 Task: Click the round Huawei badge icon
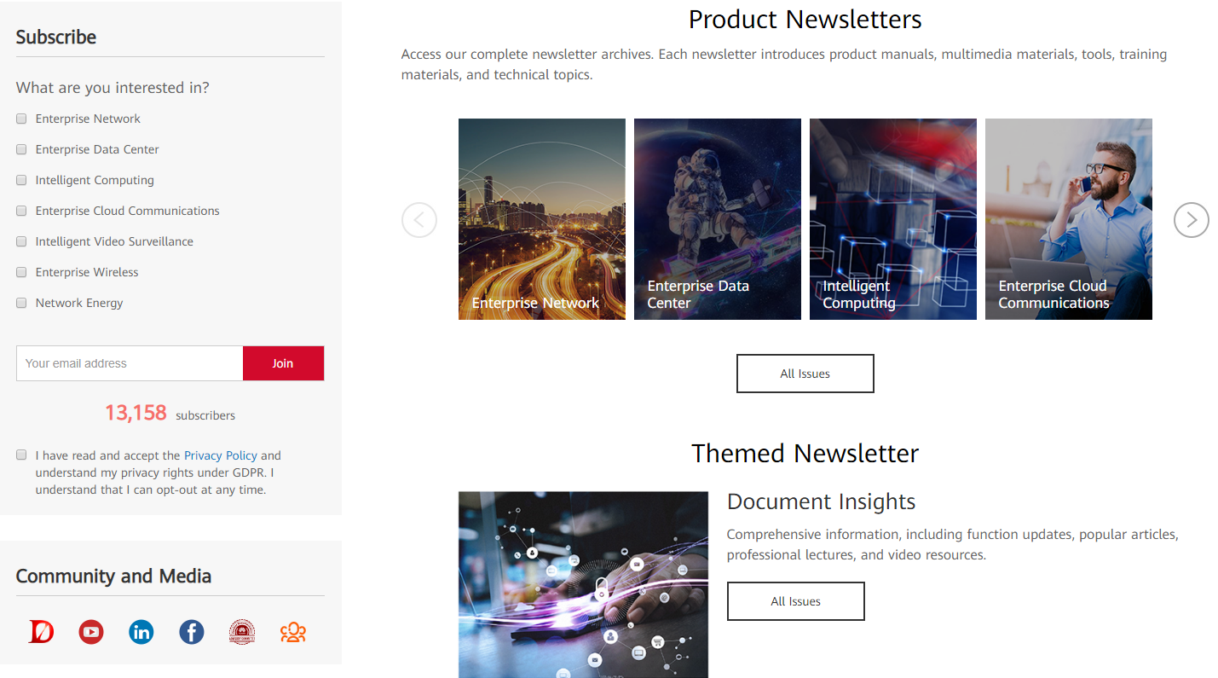[242, 632]
